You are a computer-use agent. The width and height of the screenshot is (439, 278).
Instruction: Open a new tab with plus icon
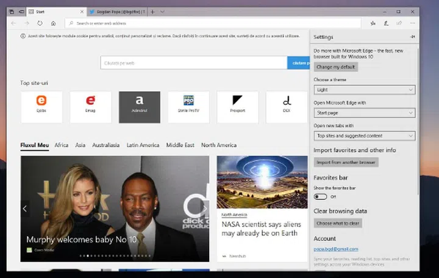pyautogui.click(x=152, y=12)
